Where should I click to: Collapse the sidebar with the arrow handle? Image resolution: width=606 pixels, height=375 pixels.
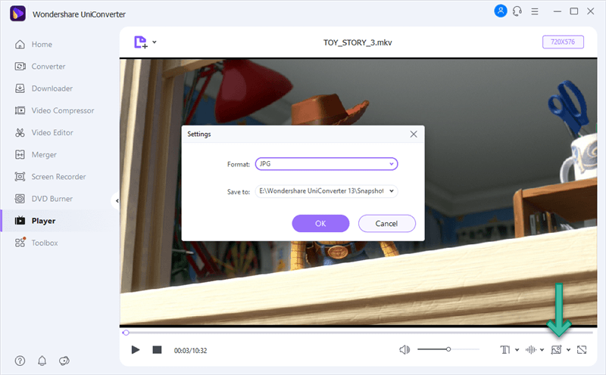coord(117,200)
